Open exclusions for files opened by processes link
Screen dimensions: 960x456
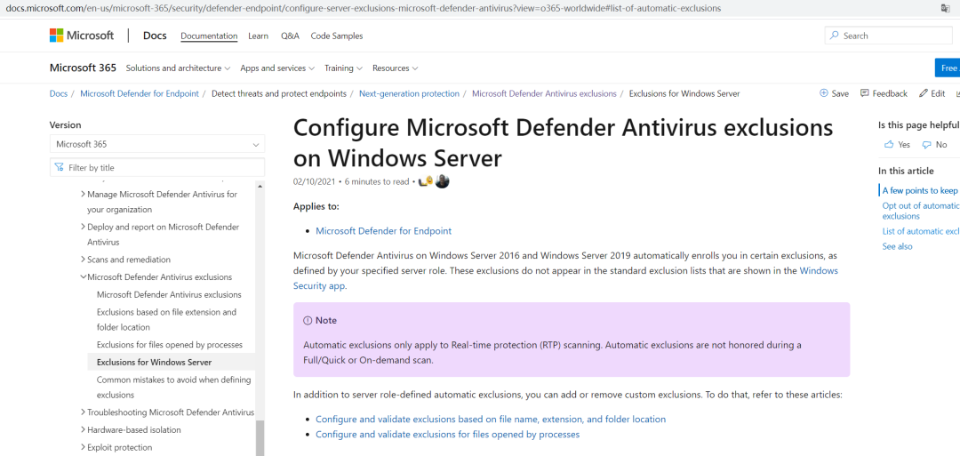(x=447, y=435)
